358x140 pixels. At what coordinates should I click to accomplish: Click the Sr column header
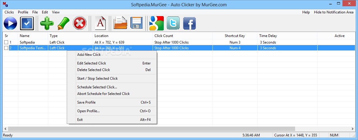[10, 36]
